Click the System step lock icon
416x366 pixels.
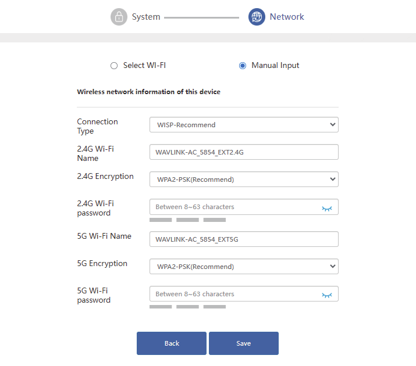click(119, 17)
